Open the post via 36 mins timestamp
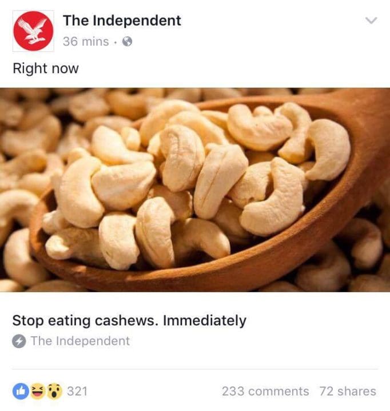Viewport: 390px width, 411px height. (x=86, y=42)
